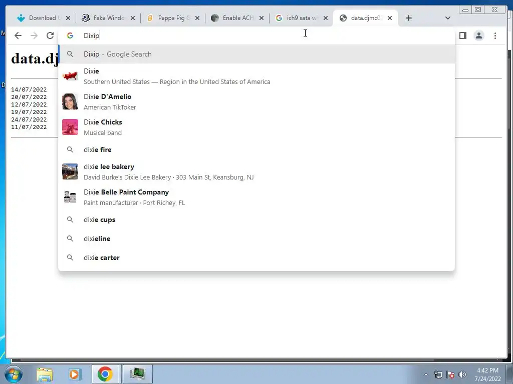The image size is (513, 384).
Task: Click the magnifier beside dixie cups
Action: click(70, 220)
